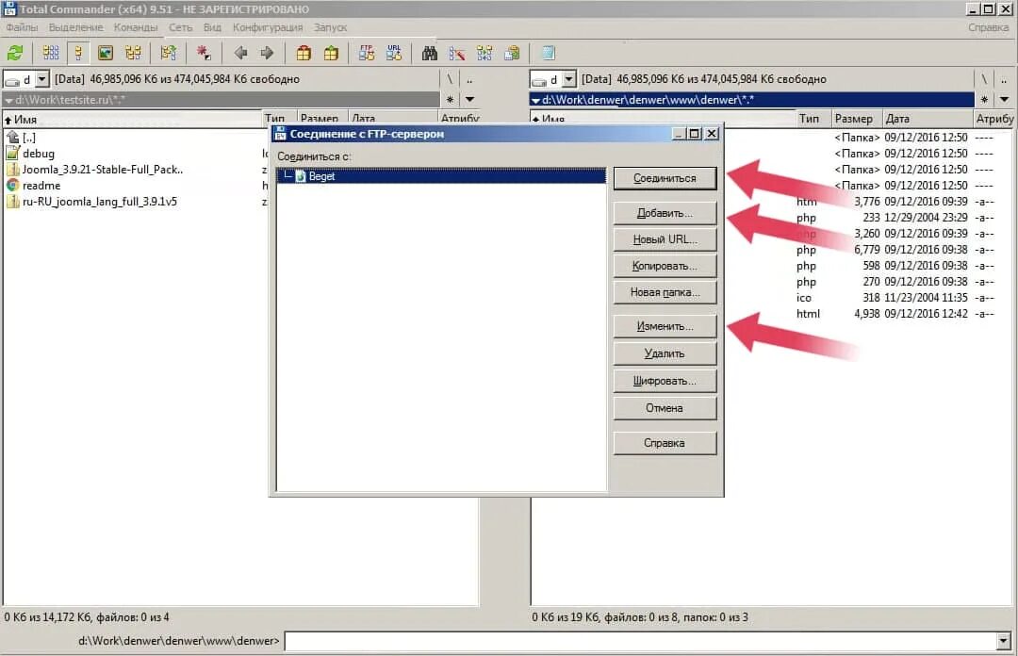The image size is (1018, 656).
Task: Click the pack files gift box icon
Action: click(304, 53)
